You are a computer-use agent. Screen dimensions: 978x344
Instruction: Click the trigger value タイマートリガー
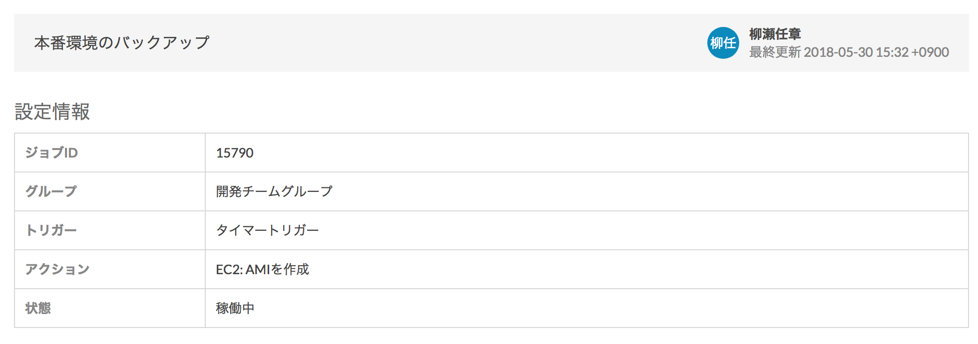pyautogui.click(x=267, y=230)
